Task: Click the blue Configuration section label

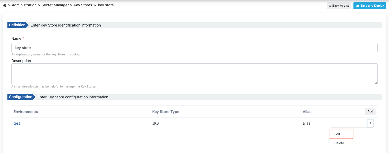Action: pyautogui.click(x=20, y=97)
